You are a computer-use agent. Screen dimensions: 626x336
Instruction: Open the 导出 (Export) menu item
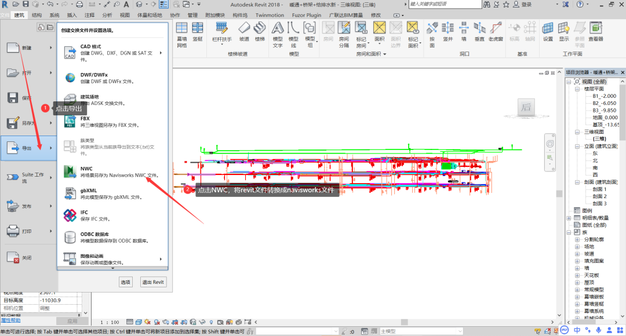[x=29, y=148]
